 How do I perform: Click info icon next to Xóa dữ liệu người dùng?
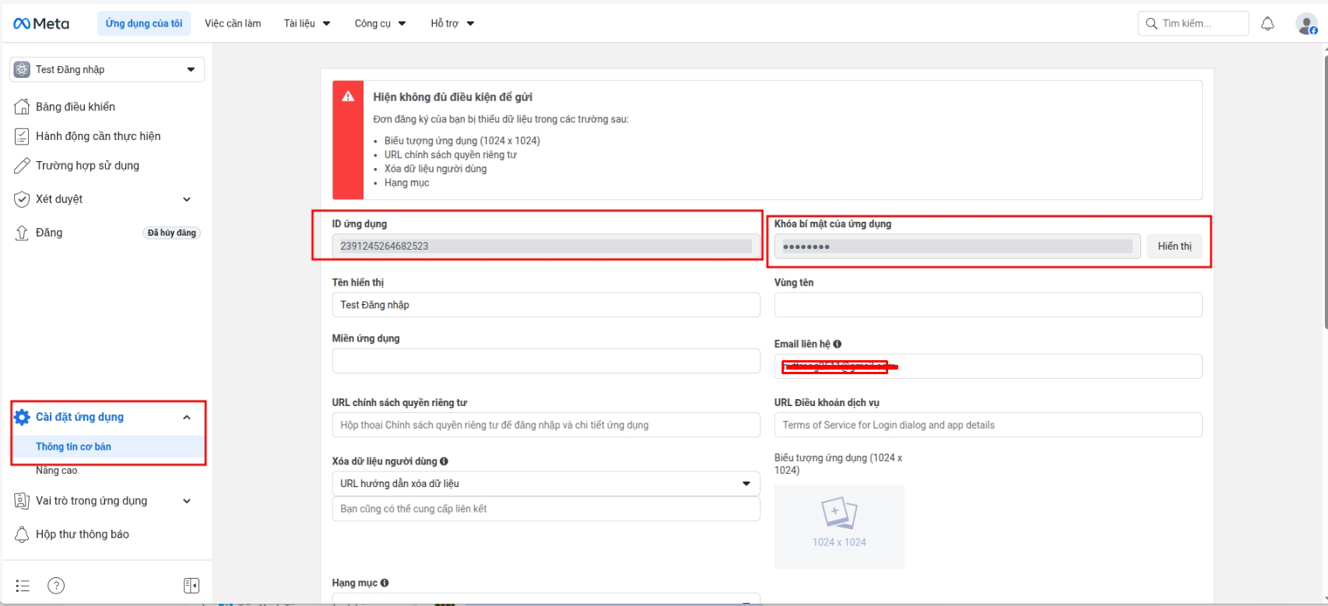444,461
